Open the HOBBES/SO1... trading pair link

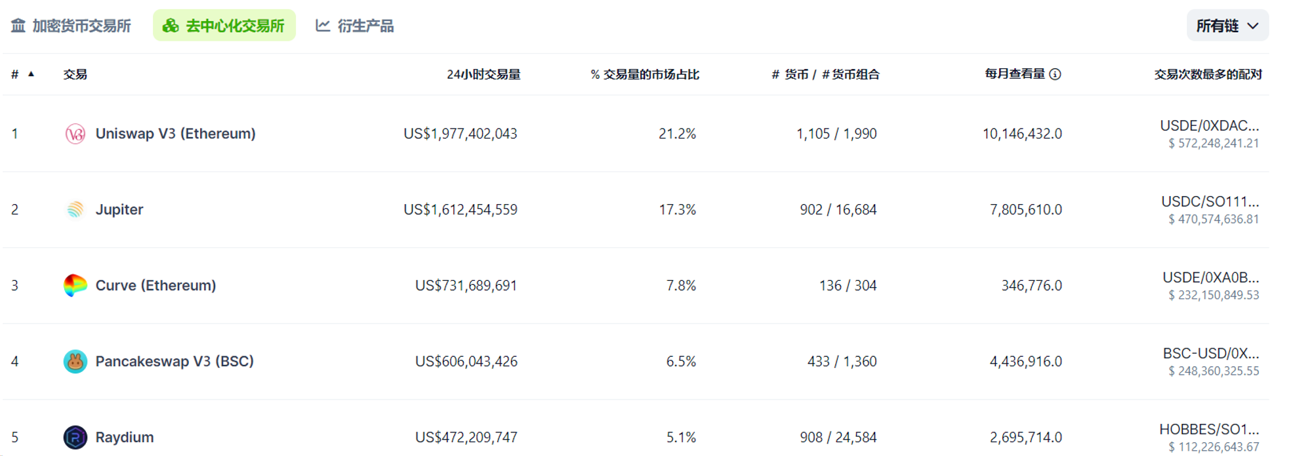point(1209,430)
